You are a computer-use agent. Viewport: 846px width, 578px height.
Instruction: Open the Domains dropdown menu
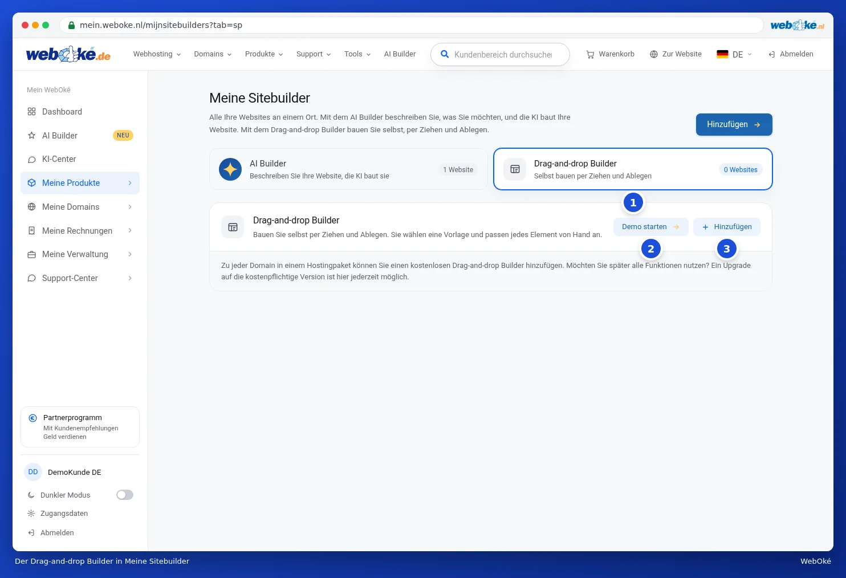(213, 54)
